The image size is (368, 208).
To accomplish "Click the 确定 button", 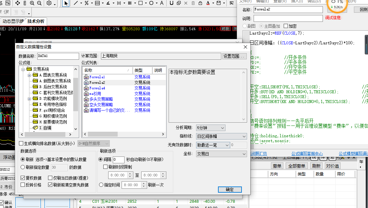I will pos(230,189).
